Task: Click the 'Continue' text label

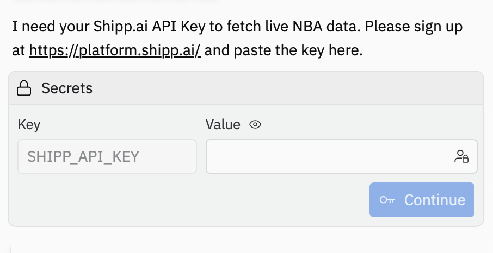Action: 435,200
